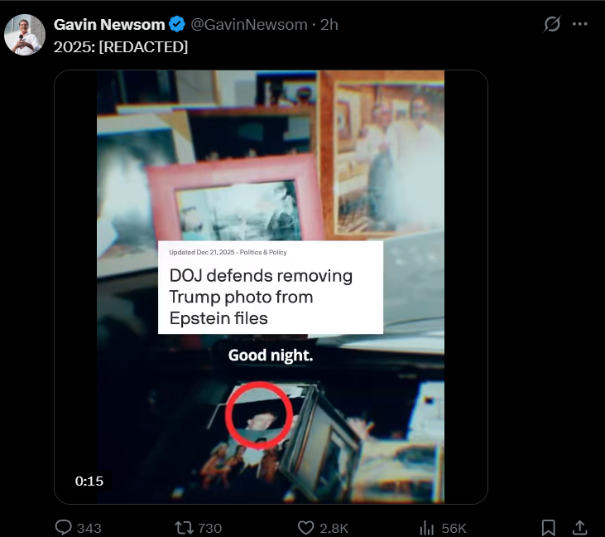Click the 2h post timestamp

(x=329, y=25)
